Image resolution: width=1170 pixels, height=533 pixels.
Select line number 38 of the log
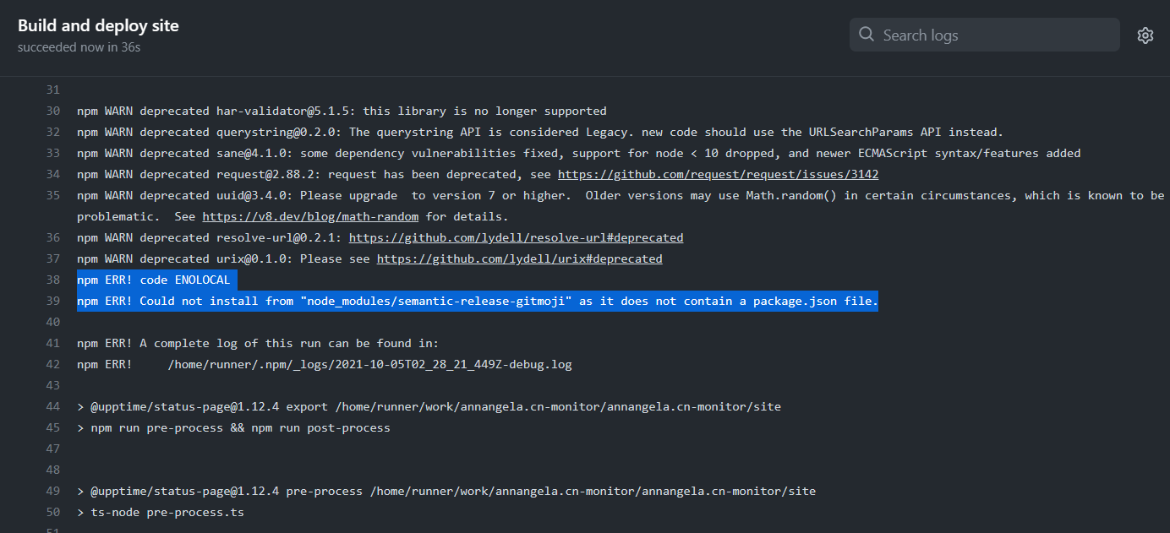[x=52, y=280]
